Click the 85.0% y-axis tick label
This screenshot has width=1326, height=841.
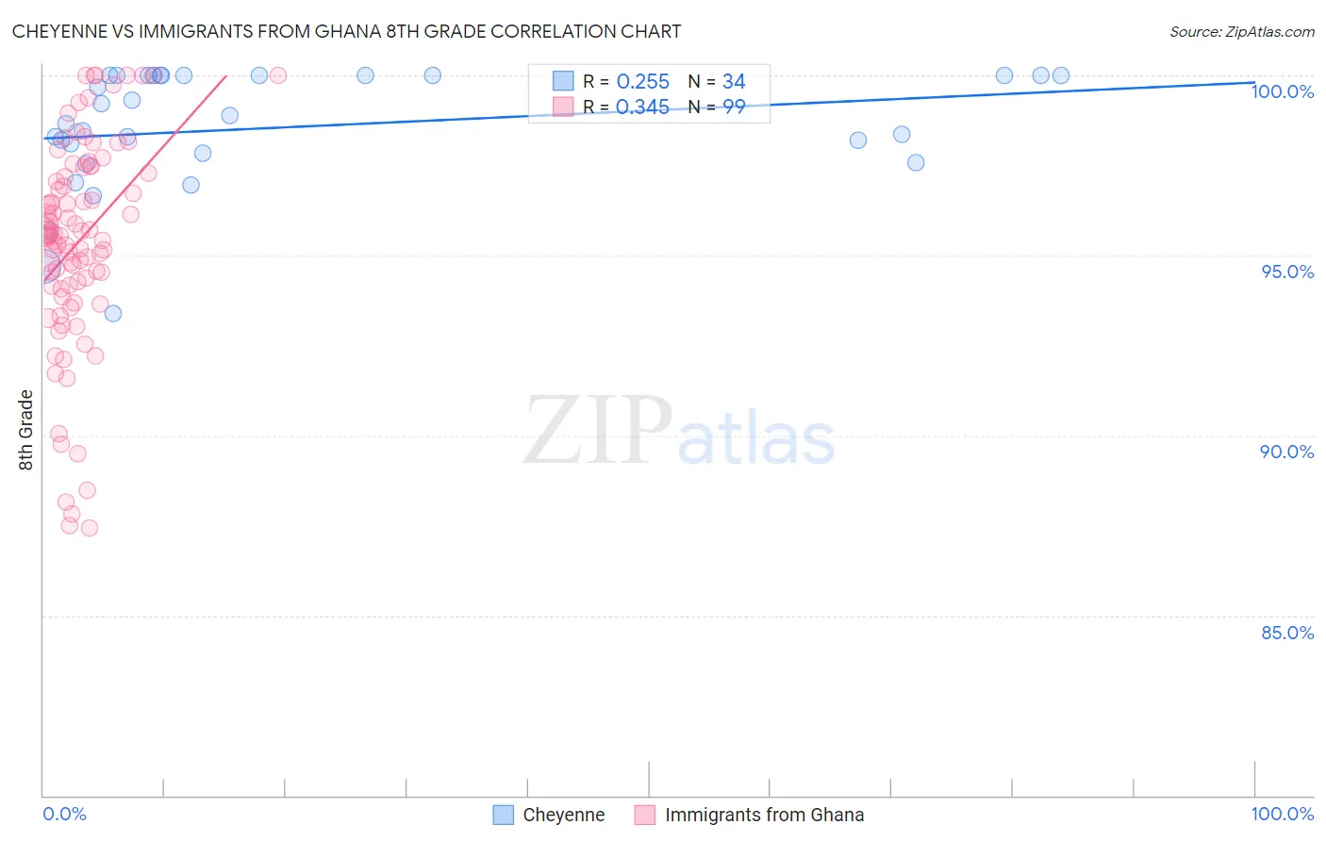1287,633
